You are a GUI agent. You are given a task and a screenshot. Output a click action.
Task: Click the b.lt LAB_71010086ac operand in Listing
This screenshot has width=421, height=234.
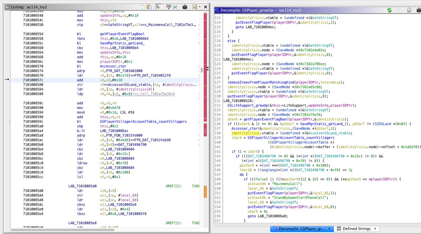click(114, 131)
